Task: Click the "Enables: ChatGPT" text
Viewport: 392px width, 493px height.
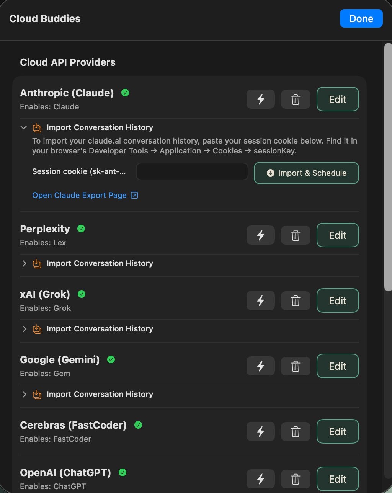Action: (53, 486)
